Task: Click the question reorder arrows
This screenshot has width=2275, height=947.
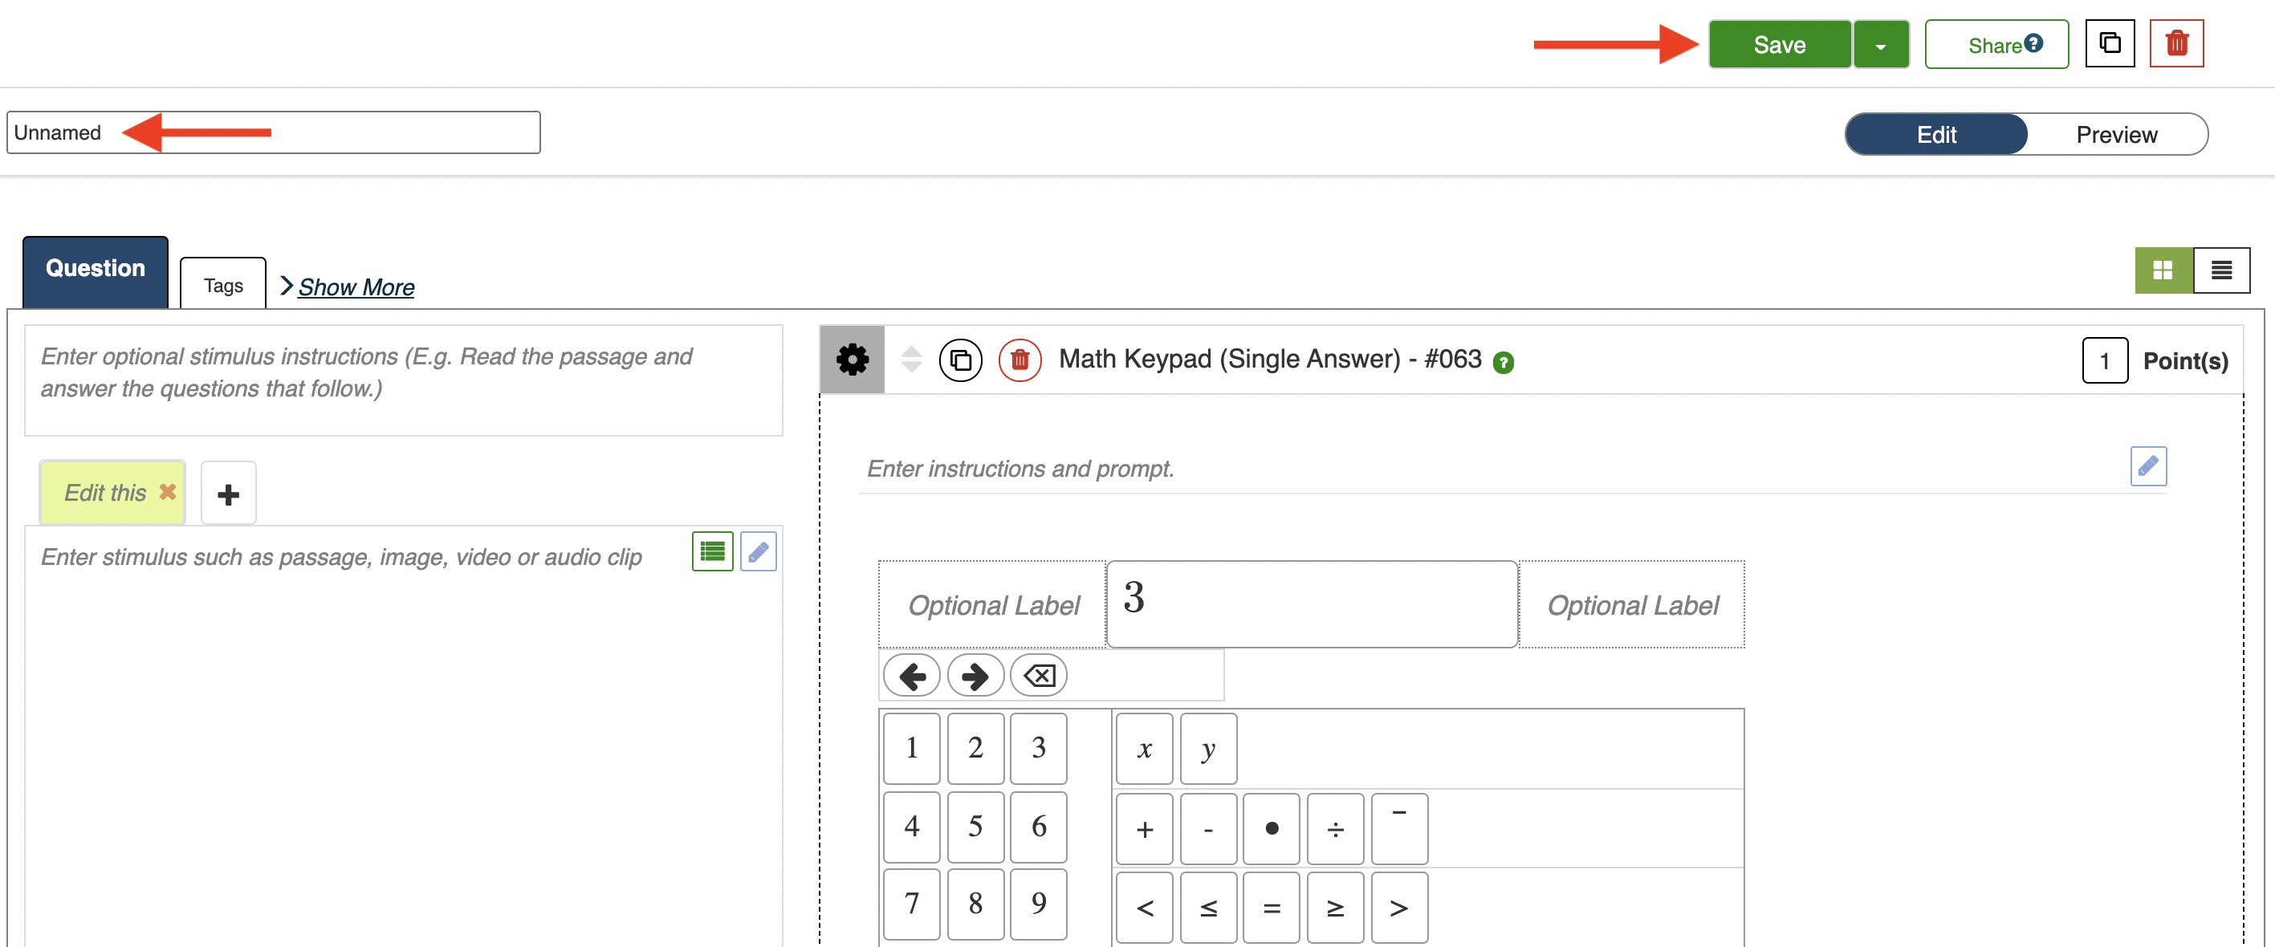Action: 911,360
